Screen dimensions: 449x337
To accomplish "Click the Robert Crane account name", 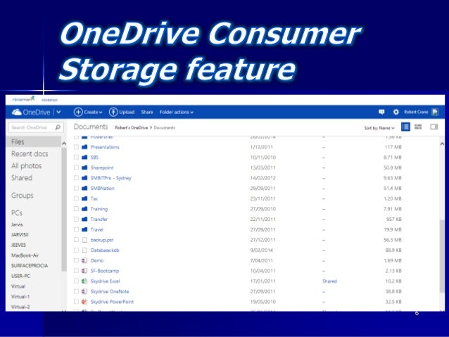I will pyautogui.click(x=416, y=113).
